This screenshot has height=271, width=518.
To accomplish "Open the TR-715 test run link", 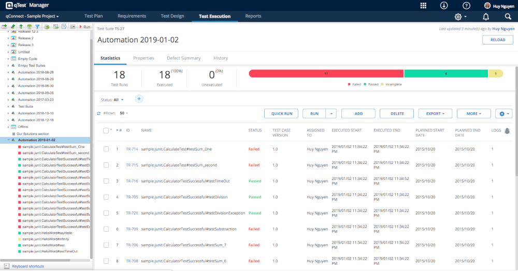I will tap(132, 165).
